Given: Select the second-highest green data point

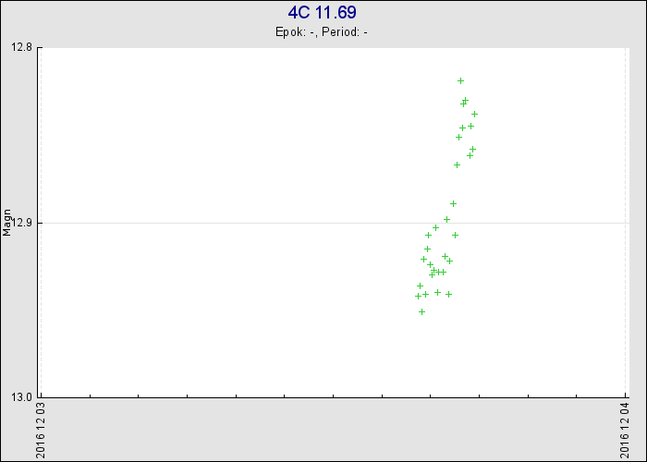Looking at the screenshot, I should [x=465, y=100].
